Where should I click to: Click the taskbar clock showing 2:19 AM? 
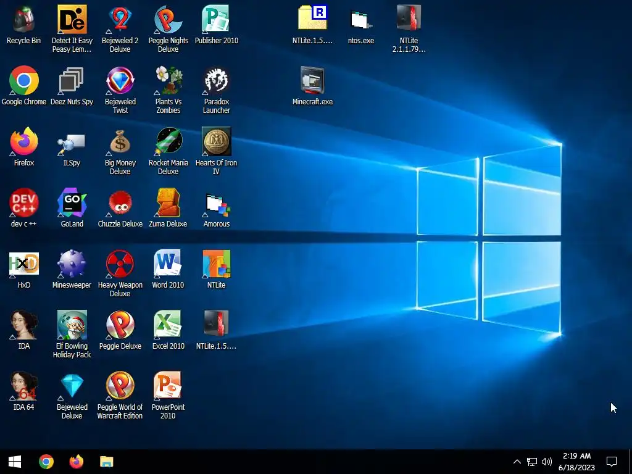pos(577,462)
